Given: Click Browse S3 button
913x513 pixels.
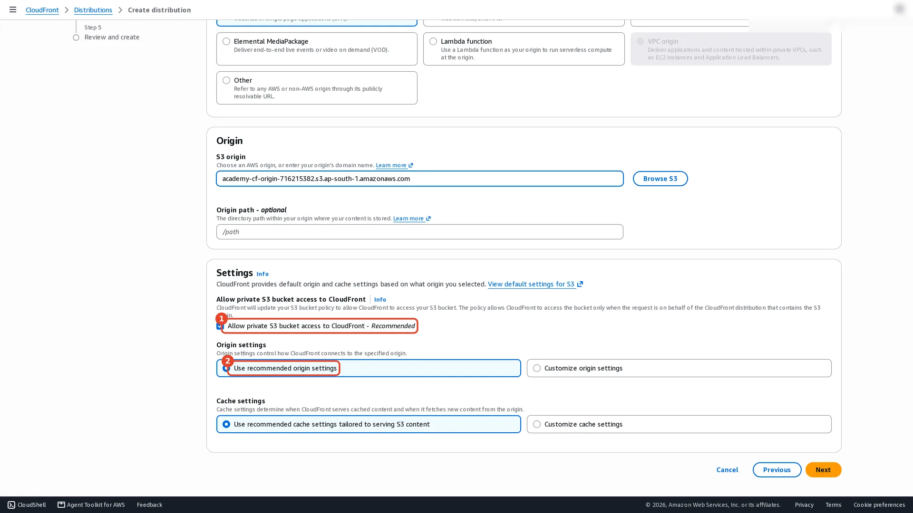Looking at the screenshot, I should [x=660, y=179].
